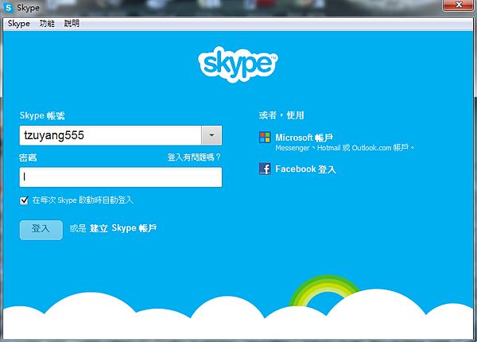Click the Skype 帳號 field containing tzuyang555

click(111, 135)
